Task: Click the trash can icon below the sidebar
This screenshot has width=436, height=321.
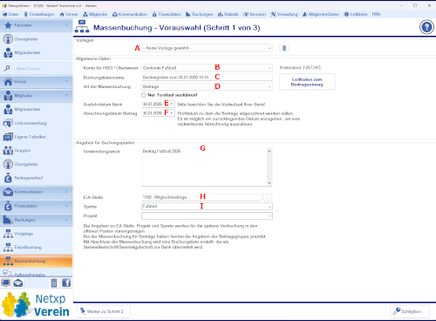Action: pyautogui.click(x=54, y=283)
